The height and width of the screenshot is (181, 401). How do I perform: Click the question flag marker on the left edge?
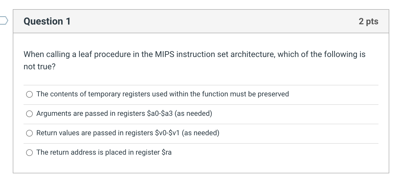point(3,20)
